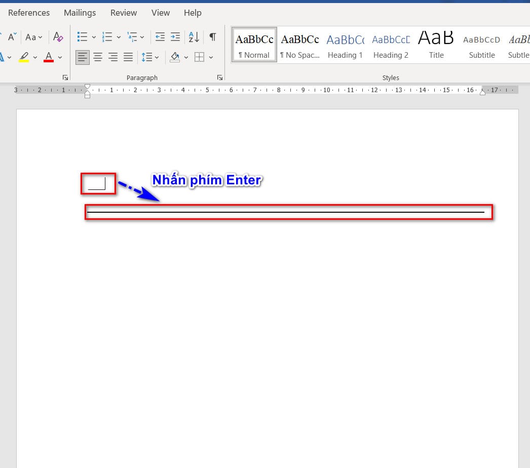Click the Sort A-Z icon

tap(194, 37)
